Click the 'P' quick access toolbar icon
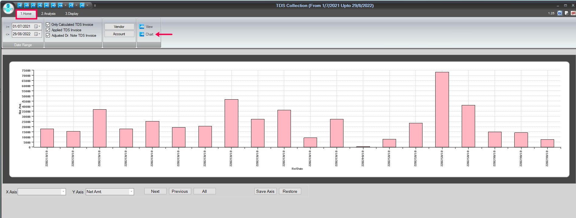The width and height of the screenshot is (576, 218). pyautogui.click(x=20, y=5)
